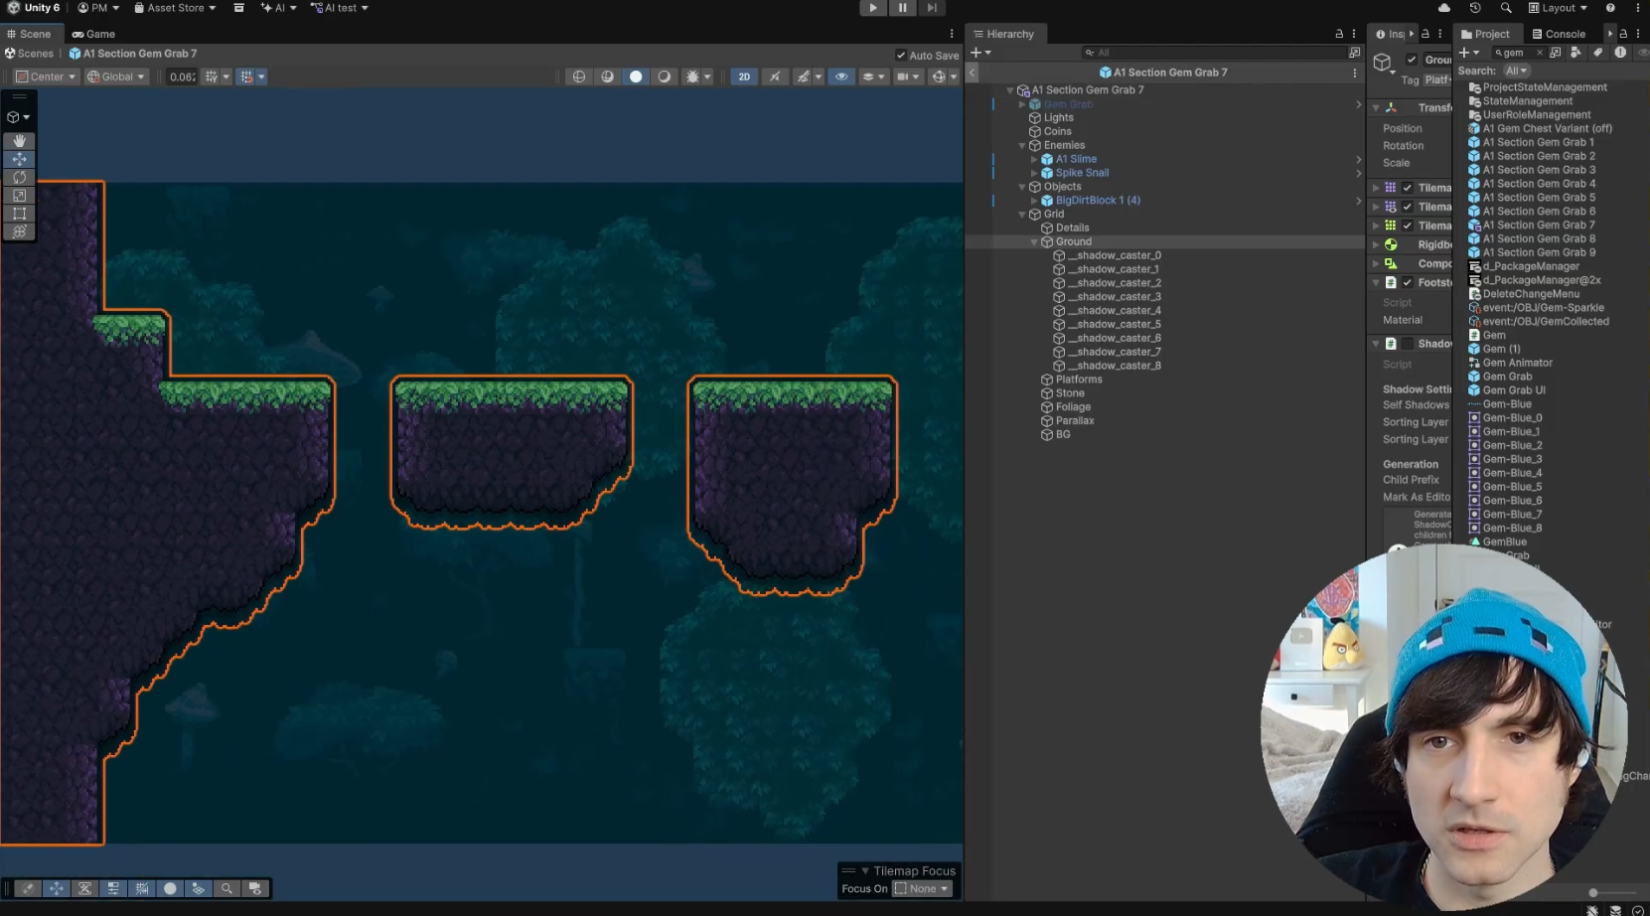Click the global search magnifier icon
1650x916 pixels.
click(x=1506, y=8)
